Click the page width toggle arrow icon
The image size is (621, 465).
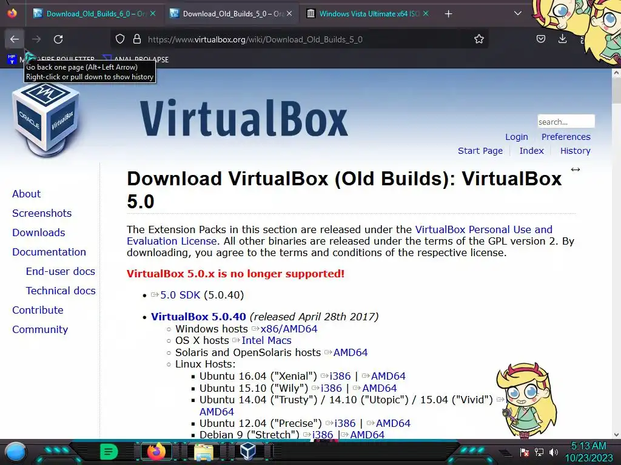(x=576, y=170)
